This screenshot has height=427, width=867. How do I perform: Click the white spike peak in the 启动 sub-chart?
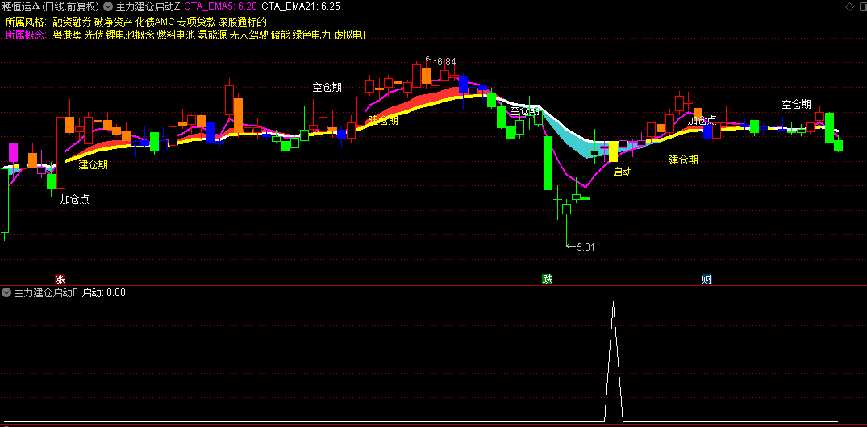613,303
